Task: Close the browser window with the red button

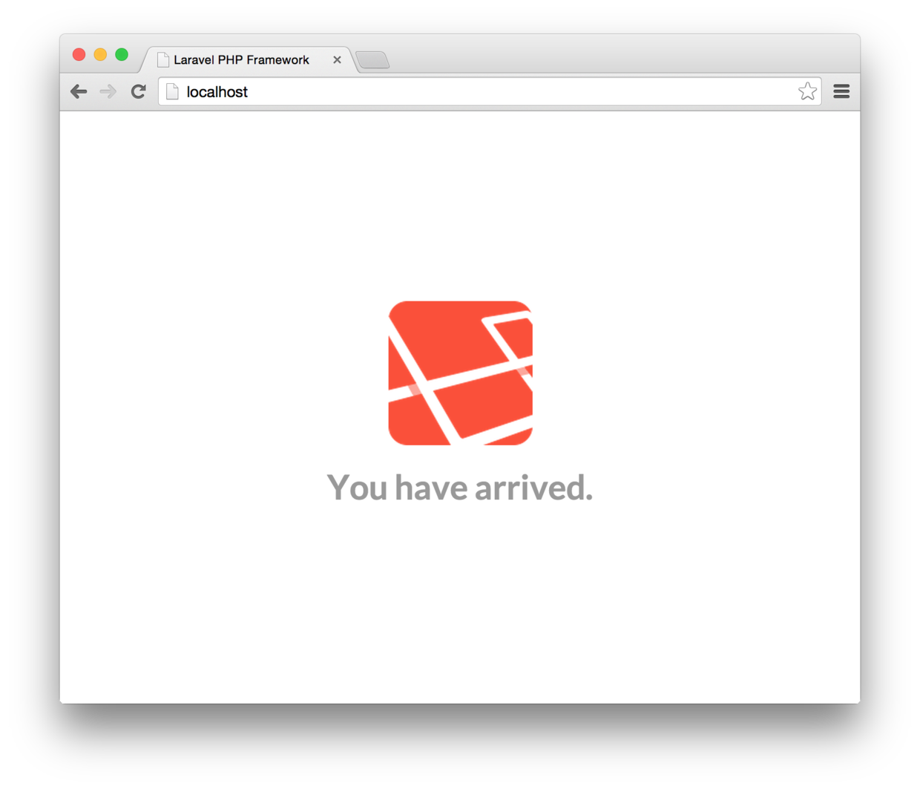Action: point(79,54)
